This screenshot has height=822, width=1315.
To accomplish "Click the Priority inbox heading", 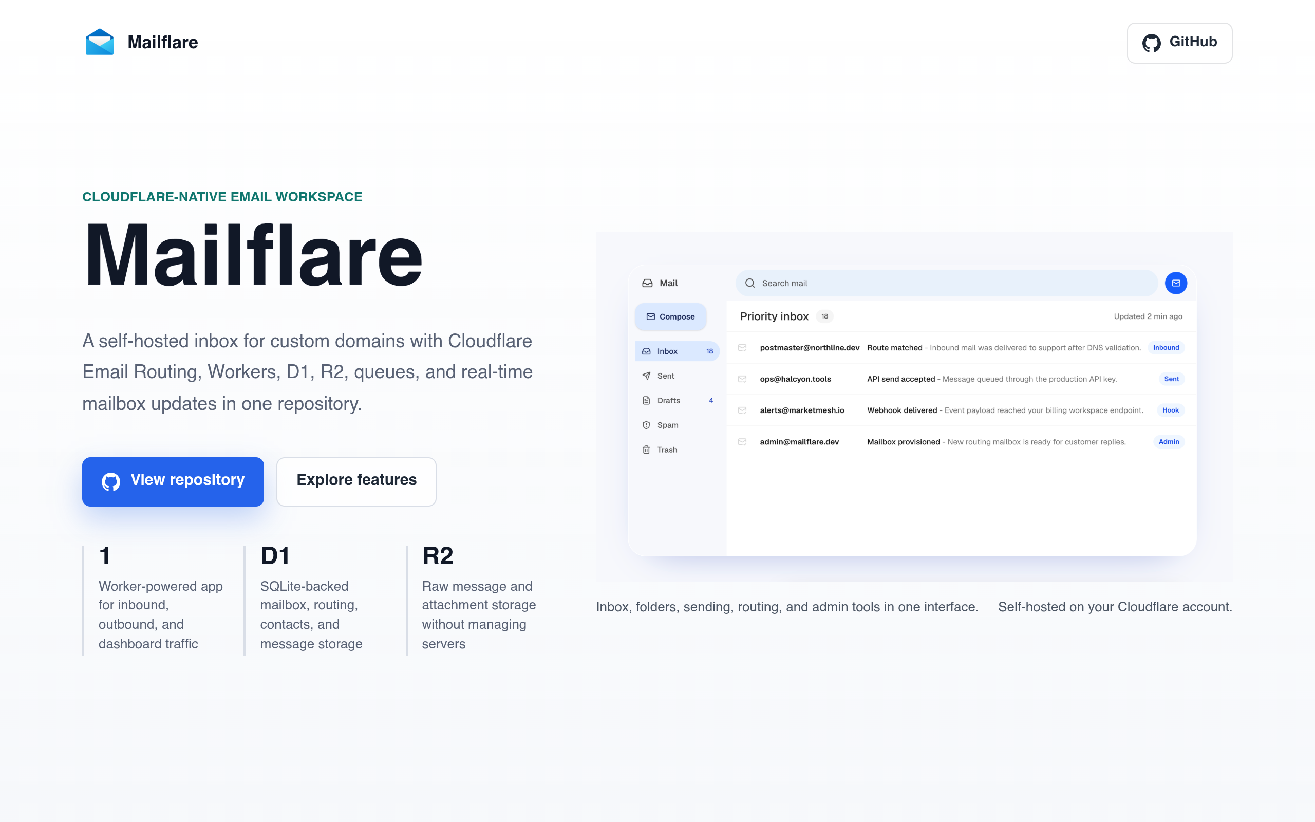I will click(774, 316).
